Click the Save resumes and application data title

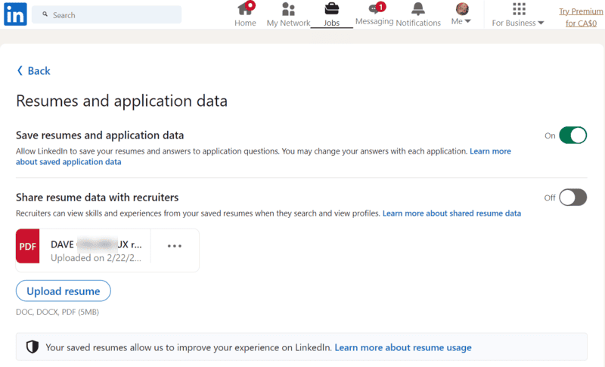[x=100, y=135]
